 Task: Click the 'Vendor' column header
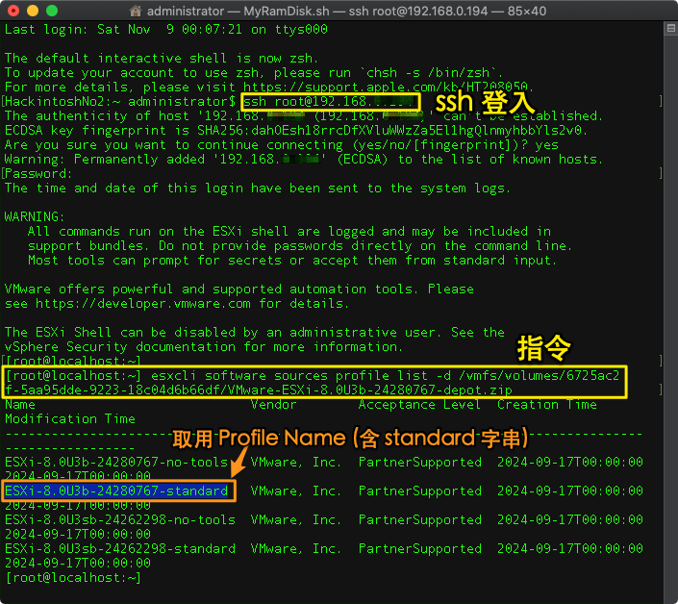274,404
